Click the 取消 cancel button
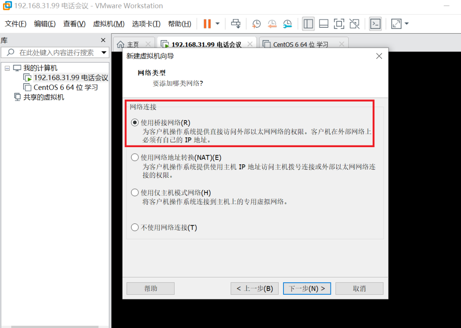 pos(359,289)
